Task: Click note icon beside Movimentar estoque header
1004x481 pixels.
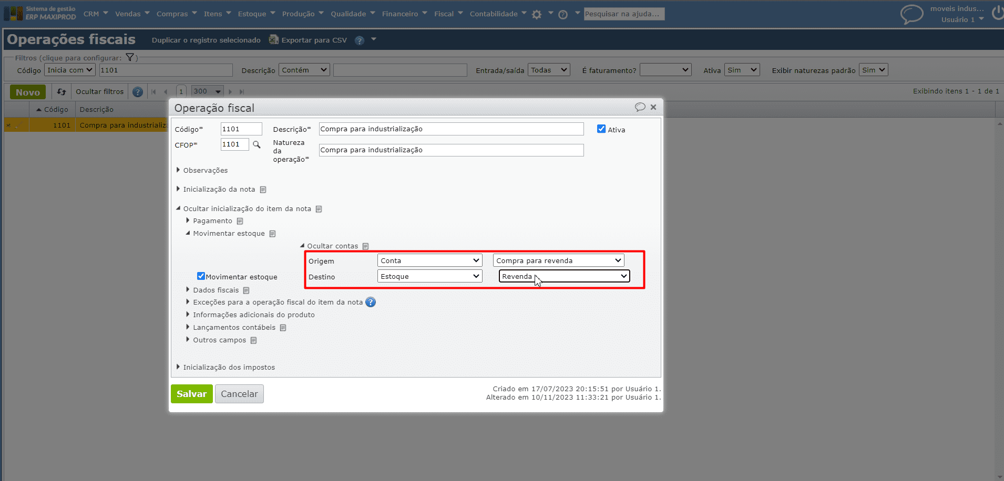Action: click(272, 234)
